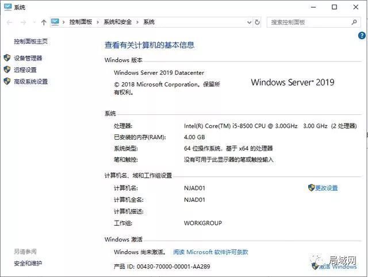Navigate back with the back arrow
The image size is (368, 277).
tap(9, 22)
